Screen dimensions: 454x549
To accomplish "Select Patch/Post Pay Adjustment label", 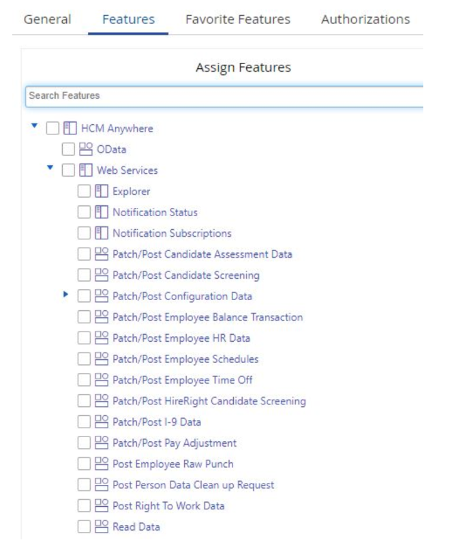I will pos(175,443).
